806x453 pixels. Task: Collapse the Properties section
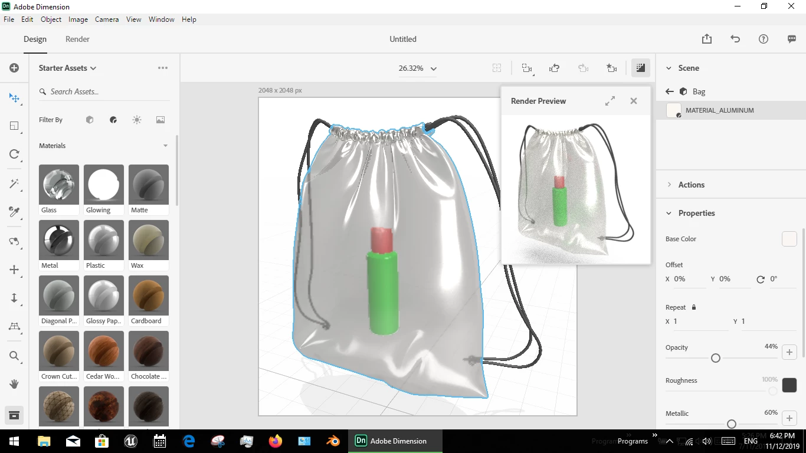669,213
